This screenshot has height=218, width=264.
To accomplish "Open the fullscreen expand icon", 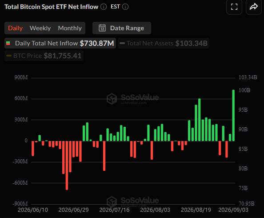I will click(x=234, y=7).
